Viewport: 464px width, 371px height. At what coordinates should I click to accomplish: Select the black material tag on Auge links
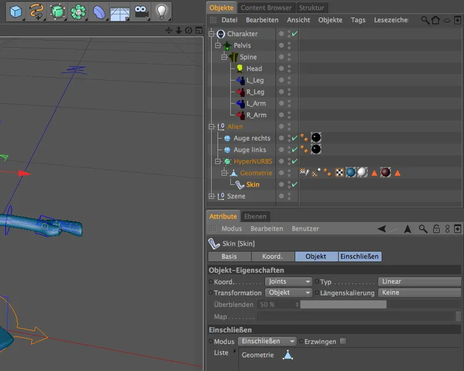[x=316, y=149]
